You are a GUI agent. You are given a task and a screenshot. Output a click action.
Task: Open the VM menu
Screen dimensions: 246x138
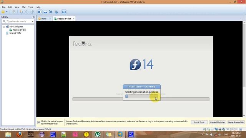point(24,7)
